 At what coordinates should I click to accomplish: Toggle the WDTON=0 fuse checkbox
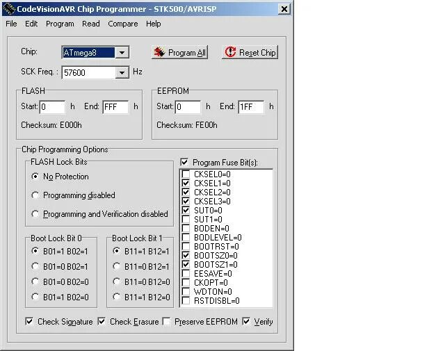186,291
